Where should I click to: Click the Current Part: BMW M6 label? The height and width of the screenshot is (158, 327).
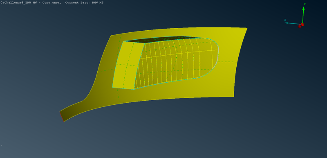pos(84,2)
